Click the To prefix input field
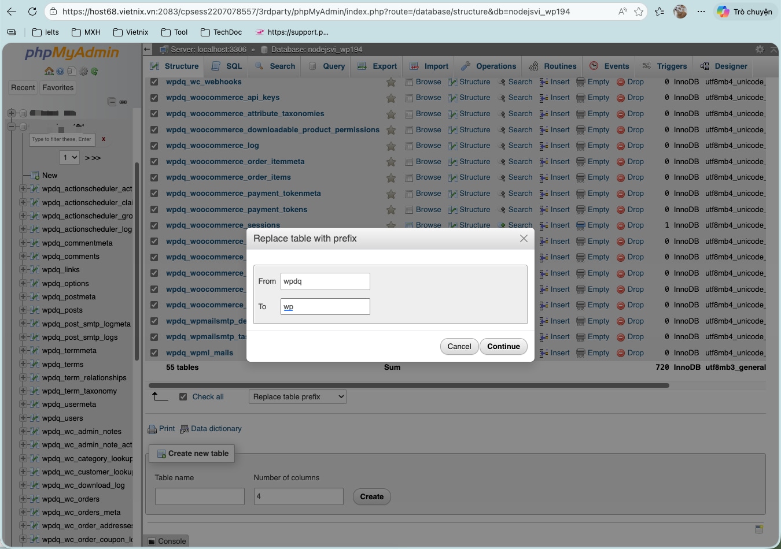Screen dimensions: 781x549 [x=325, y=307]
